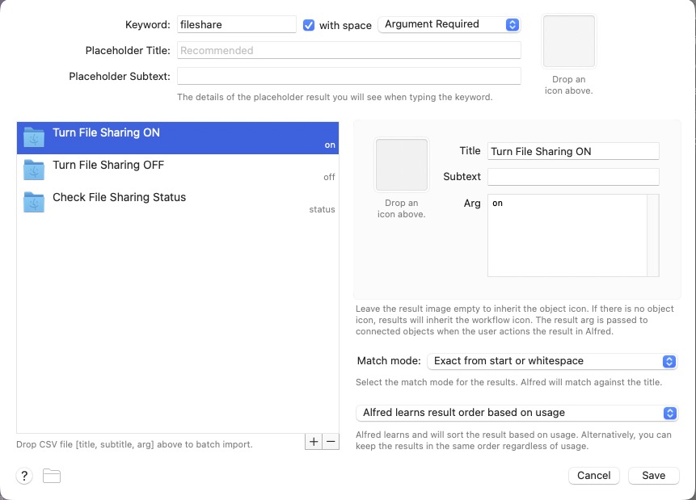Select the Check File Sharing Status row
This screenshot has height=500, width=696.
[178, 202]
